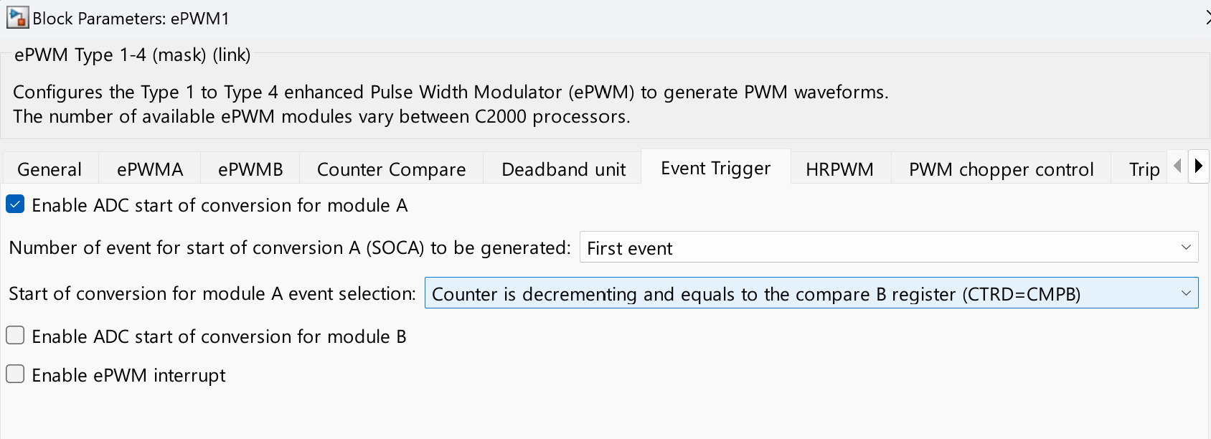Screen dimensions: 1211x439
Task: Open the Deadband unit tab
Action: click(x=563, y=169)
